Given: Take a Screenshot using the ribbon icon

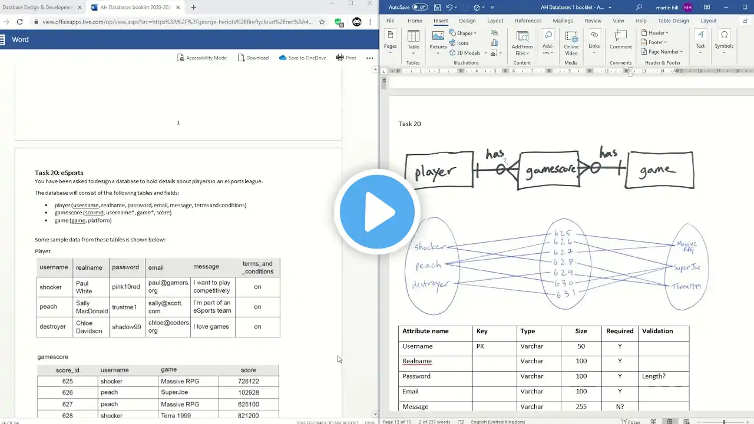Looking at the screenshot, I should coord(494,52).
